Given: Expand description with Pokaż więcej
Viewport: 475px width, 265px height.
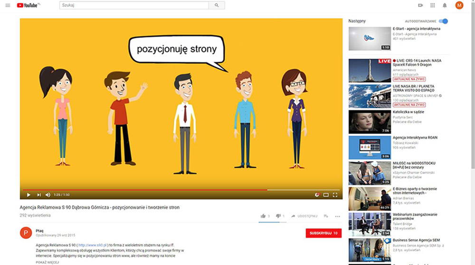Looking at the screenshot, I should click(47, 262).
